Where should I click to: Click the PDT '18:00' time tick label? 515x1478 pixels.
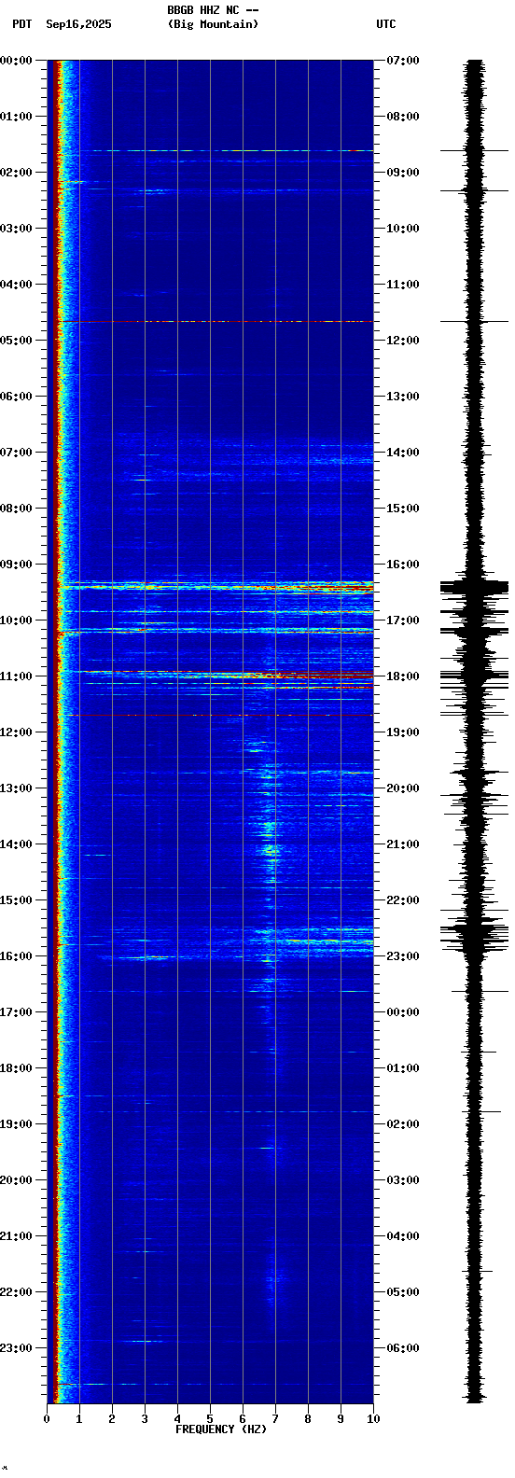point(16,1068)
